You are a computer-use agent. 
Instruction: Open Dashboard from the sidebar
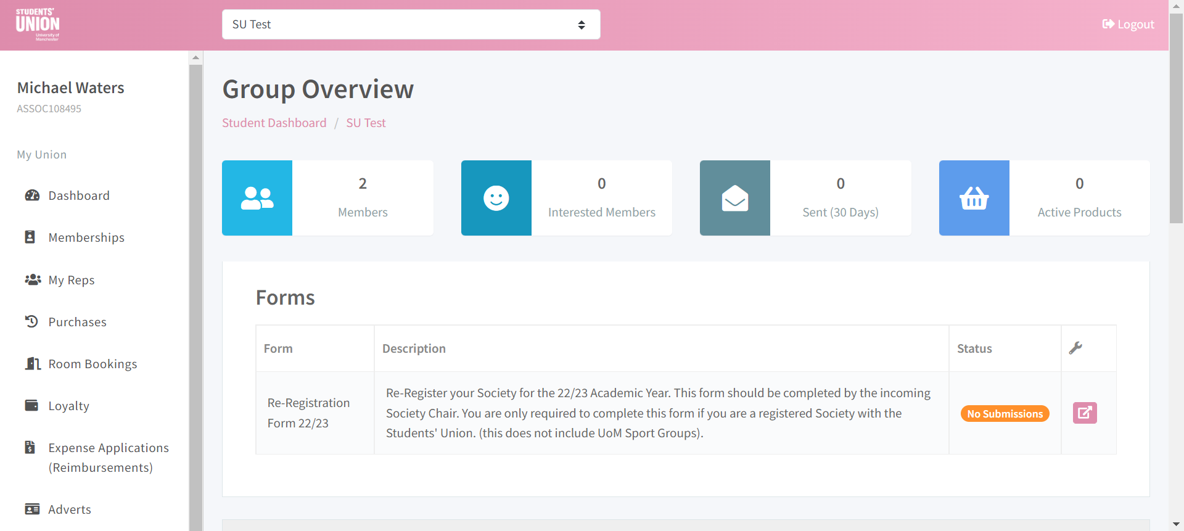coord(78,196)
